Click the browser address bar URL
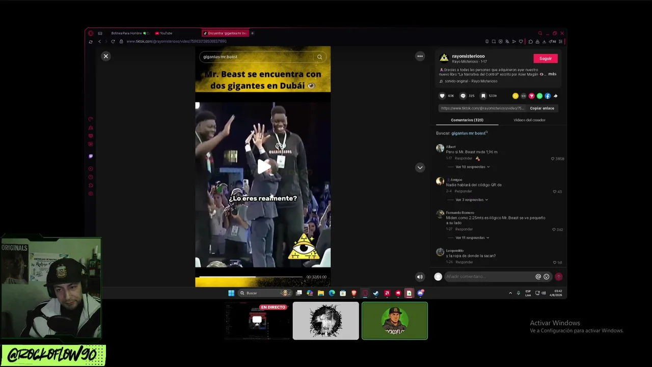 176,41
